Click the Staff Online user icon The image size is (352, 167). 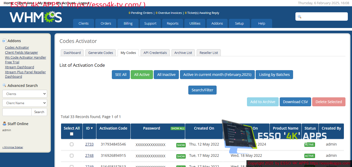pyautogui.click(x=4, y=124)
